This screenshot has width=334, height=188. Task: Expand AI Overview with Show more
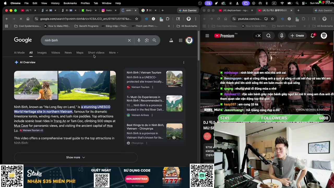76,157
